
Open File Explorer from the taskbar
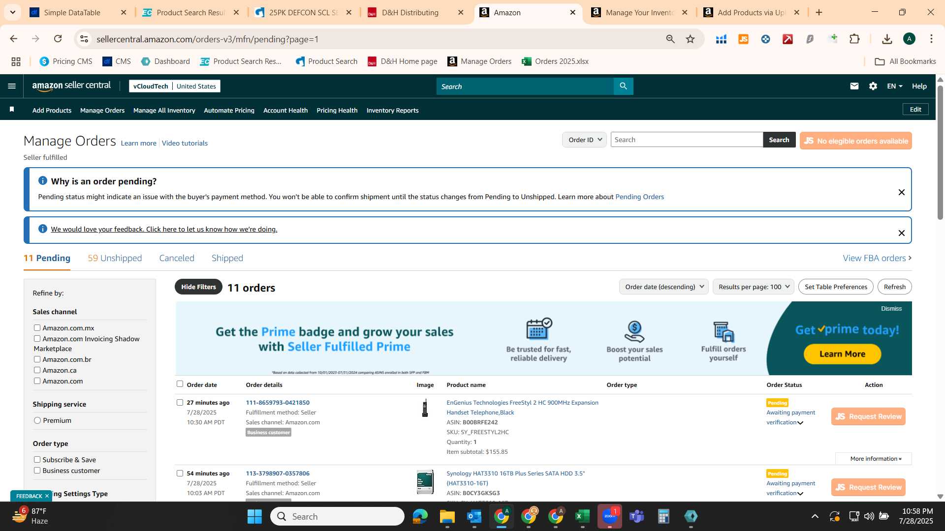447,516
